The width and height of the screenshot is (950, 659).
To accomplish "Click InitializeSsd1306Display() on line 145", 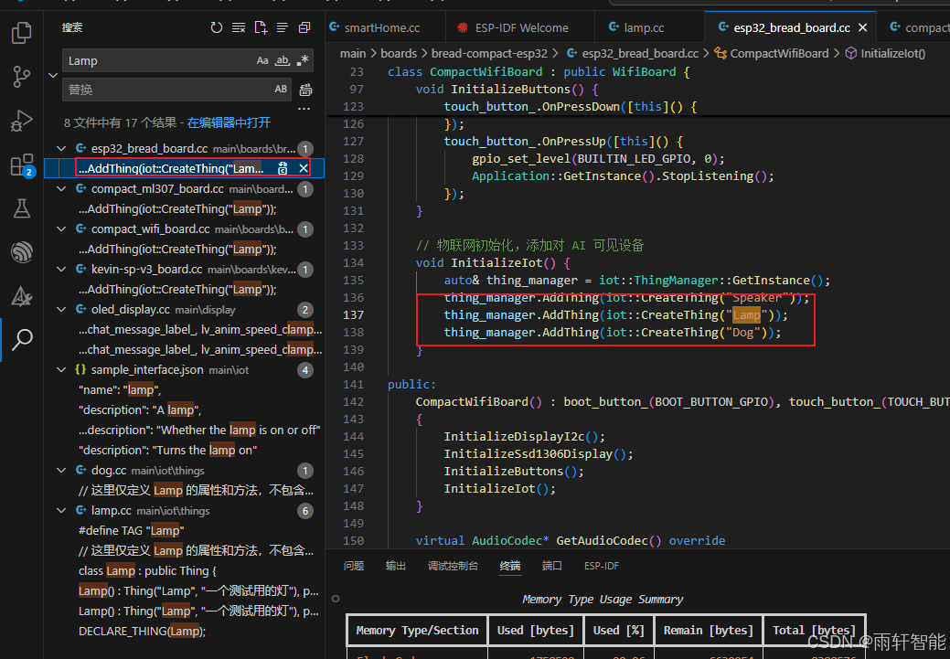I will click(x=539, y=453).
